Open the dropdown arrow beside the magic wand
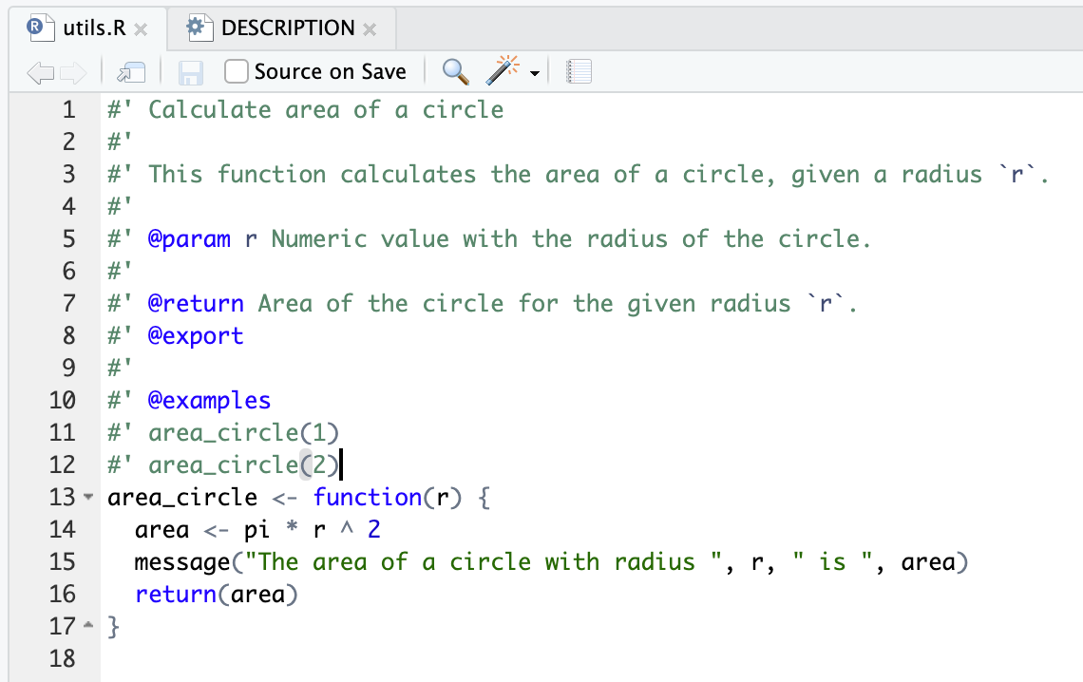This screenshot has width=1083, height=682. [535, 73]
